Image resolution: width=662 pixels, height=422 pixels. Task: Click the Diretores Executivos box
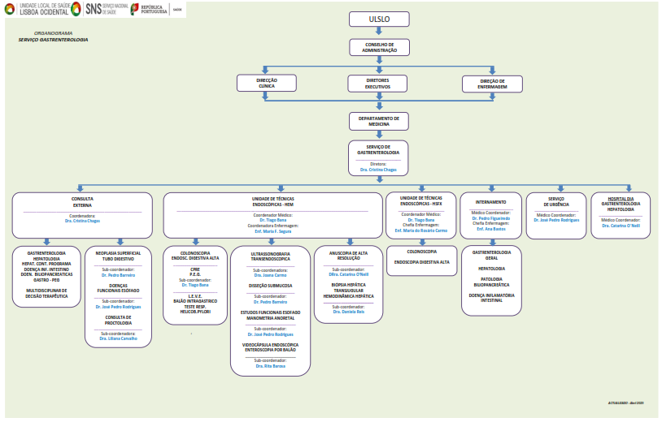[377, 84]
